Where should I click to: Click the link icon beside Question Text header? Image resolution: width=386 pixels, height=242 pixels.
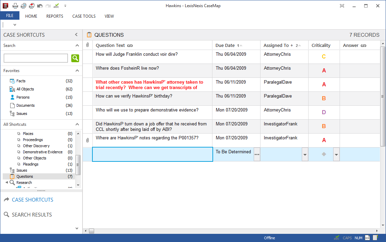130,46
